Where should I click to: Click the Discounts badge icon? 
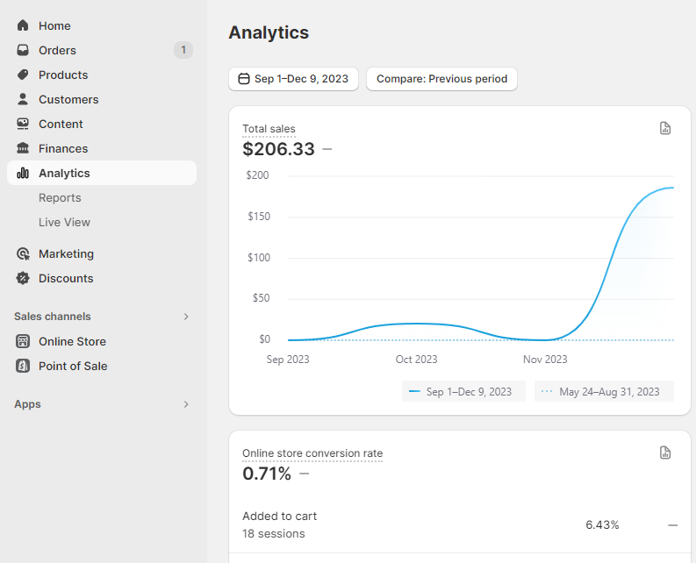coord(23,278)
